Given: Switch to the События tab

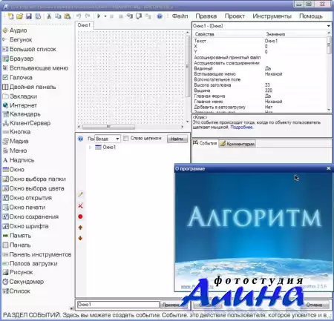Looking at the screenshot, I should (205, 143).
